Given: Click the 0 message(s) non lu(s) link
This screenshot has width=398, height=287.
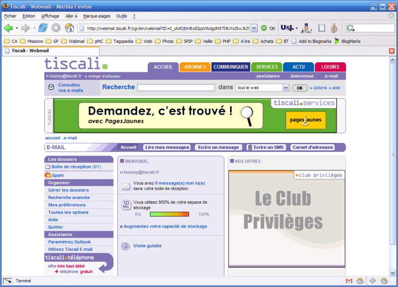Looking at the screenshot, I should point(180,183).
